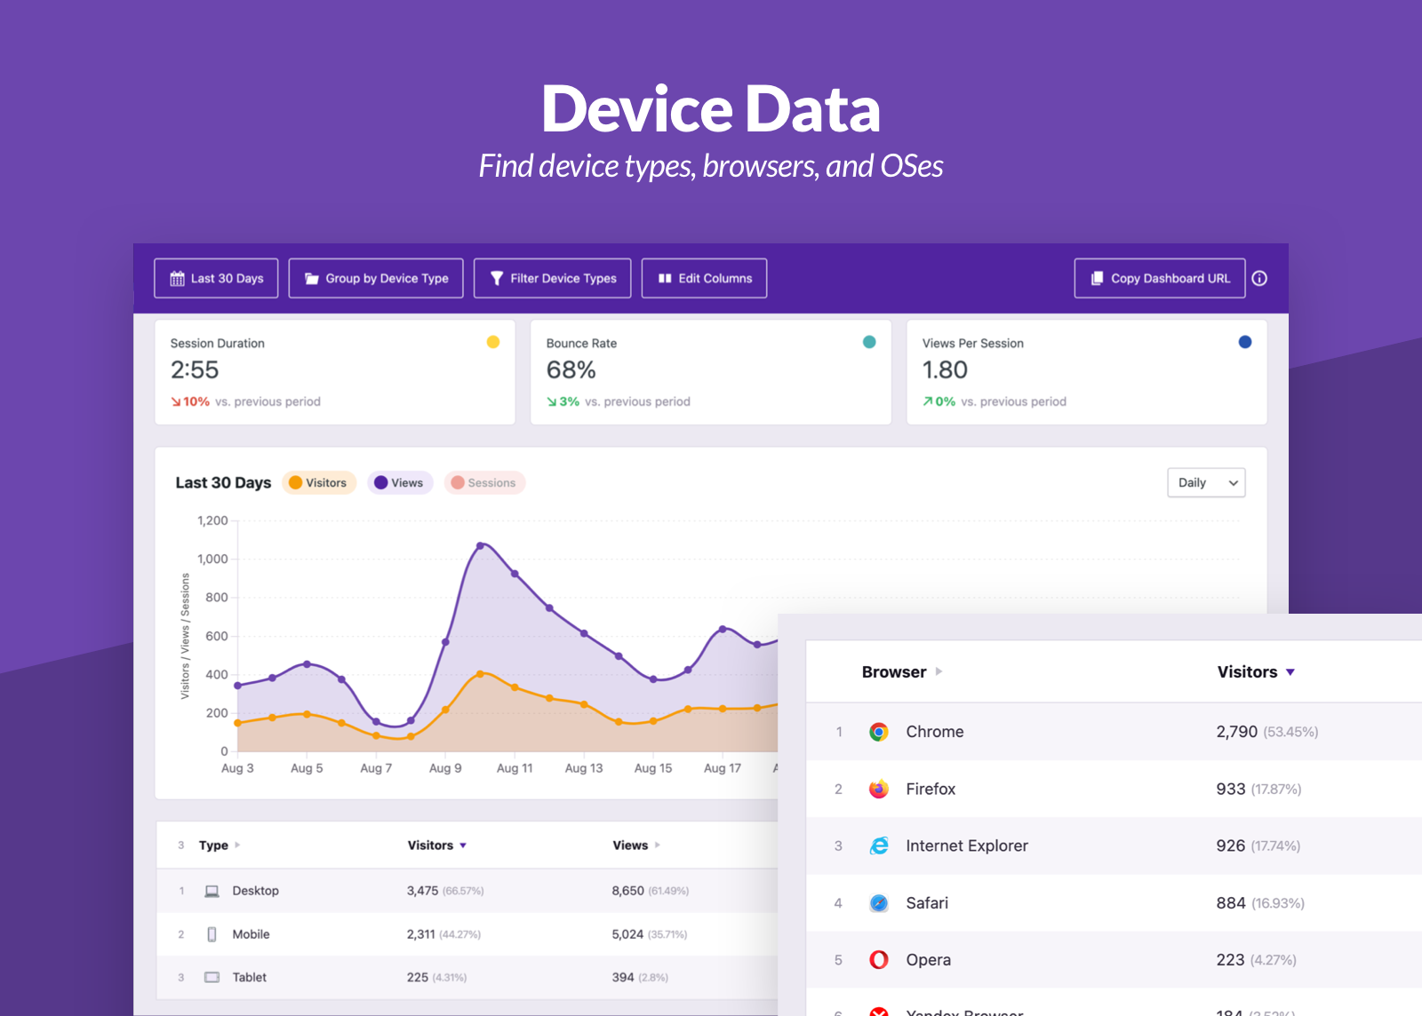Click the Opera browser icon
The image size is (1422, 1016).
(879, 960)
